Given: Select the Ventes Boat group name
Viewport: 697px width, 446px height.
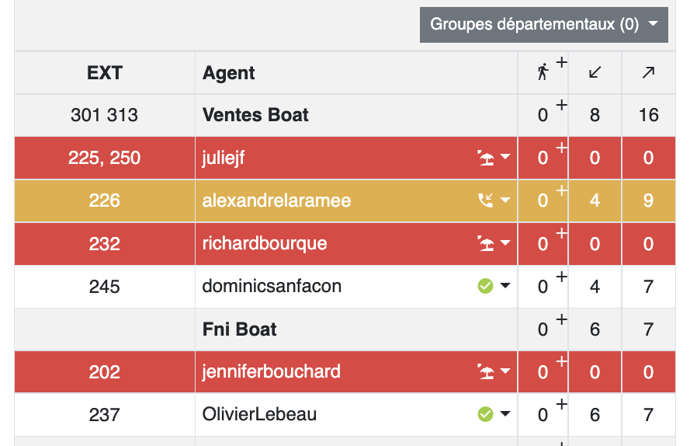Looking at the screenshot, I should click(x=255, y=115).
